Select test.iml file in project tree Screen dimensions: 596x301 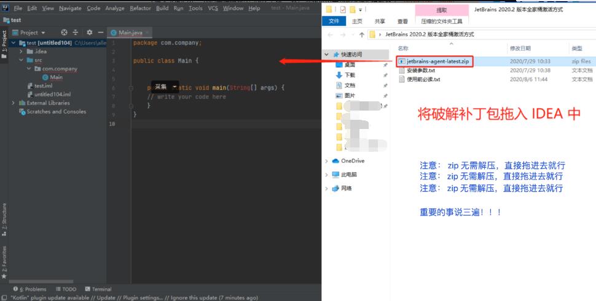point(41,86)
